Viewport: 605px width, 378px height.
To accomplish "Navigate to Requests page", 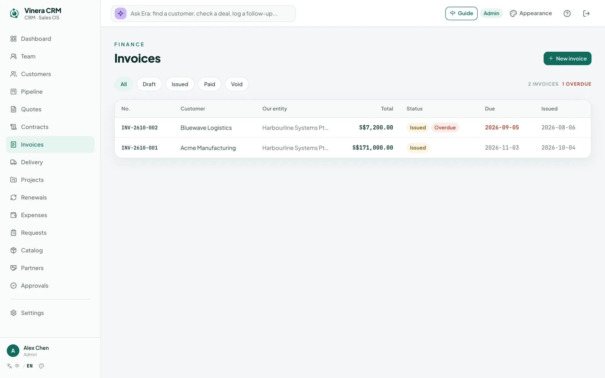I will [50, 233].
